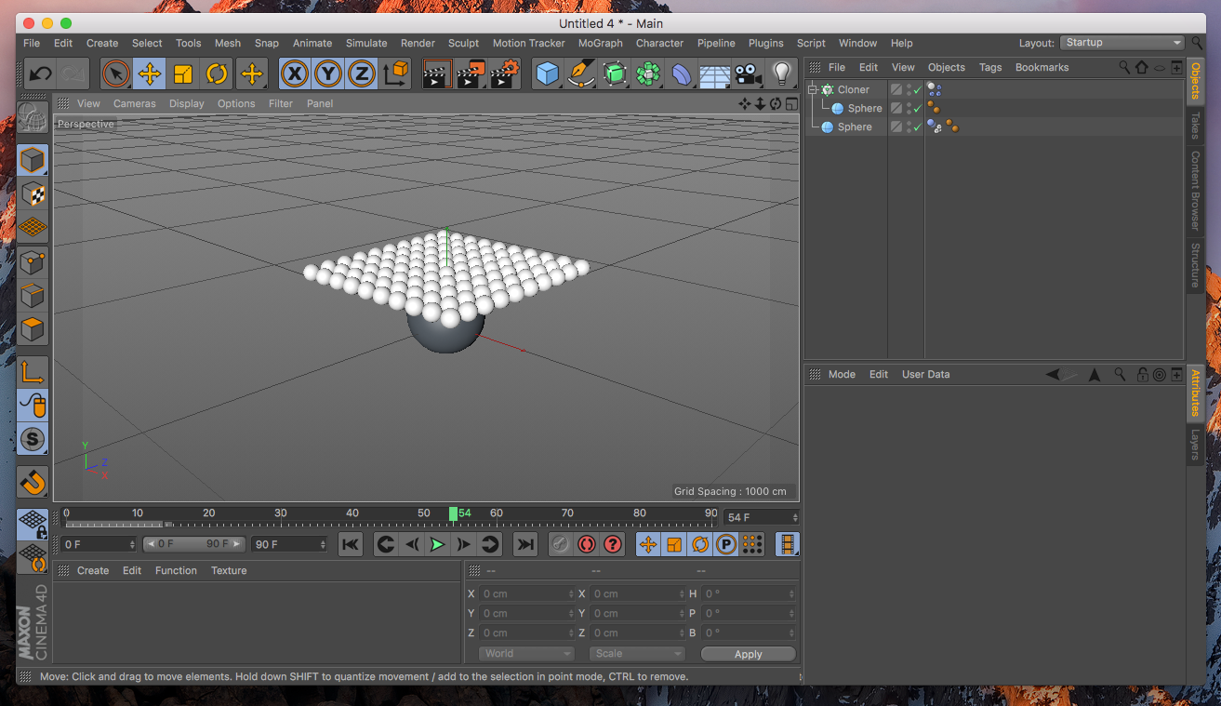This screenshot has width=1221, height=706.
Task: Open the Layout dropdown showing Startup
Action: 1122,43
